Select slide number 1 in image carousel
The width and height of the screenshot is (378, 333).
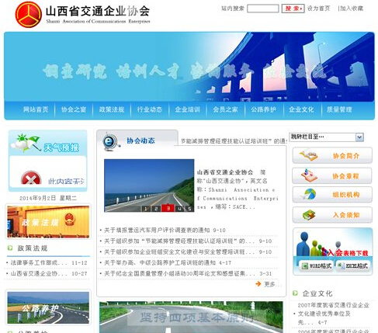click(x=145, y=209)
